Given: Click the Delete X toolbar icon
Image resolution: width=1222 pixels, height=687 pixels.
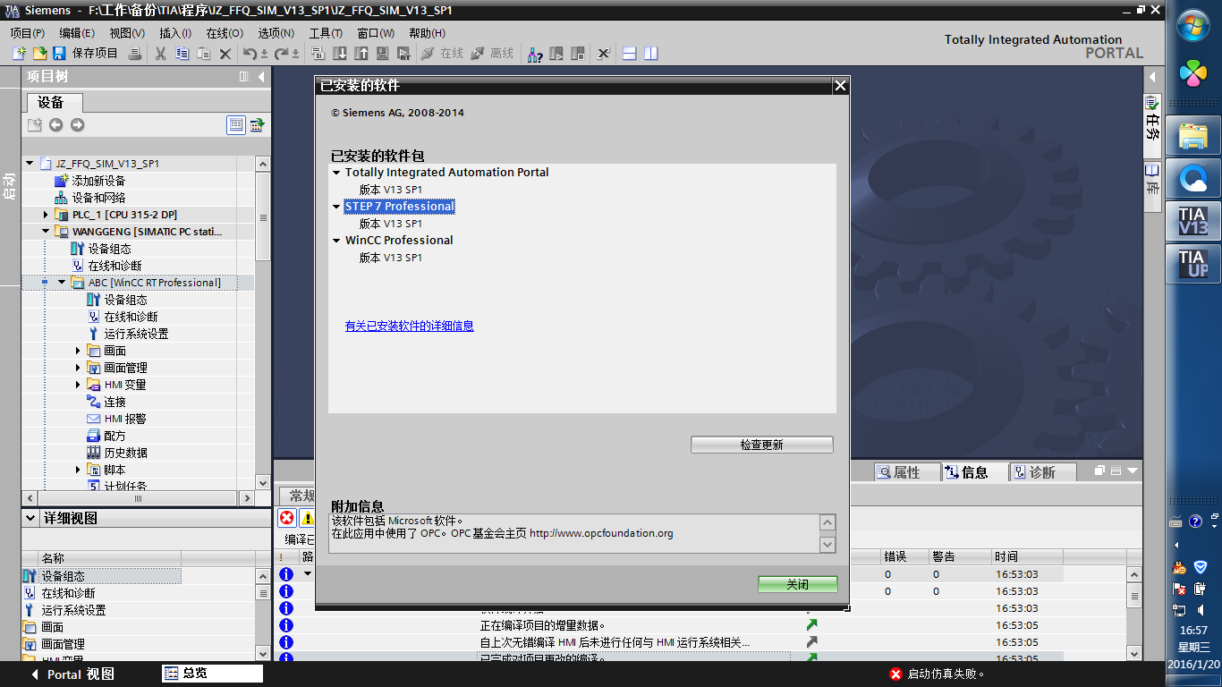Looking at the screenshot, I should coord(225,54).
